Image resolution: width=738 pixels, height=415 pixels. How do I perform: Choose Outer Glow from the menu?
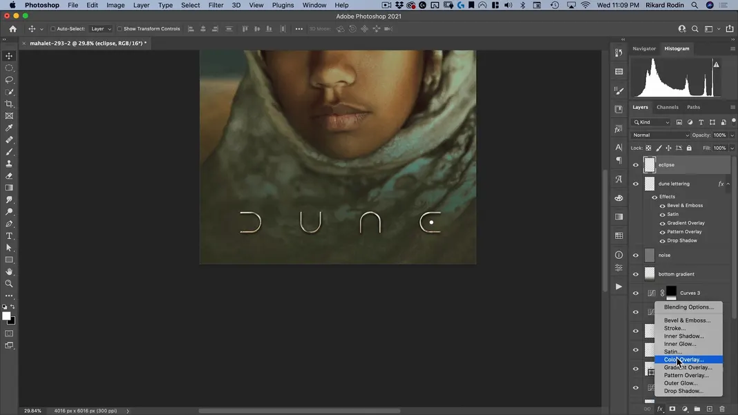pos(688,383)
